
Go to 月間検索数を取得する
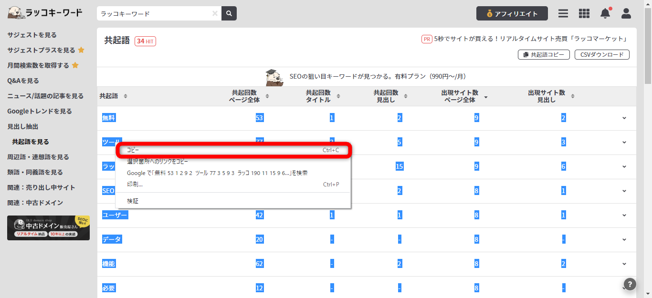(x=38, y=65)
